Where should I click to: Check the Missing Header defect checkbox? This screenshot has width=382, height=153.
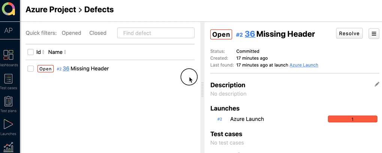[x=31, y=69]
